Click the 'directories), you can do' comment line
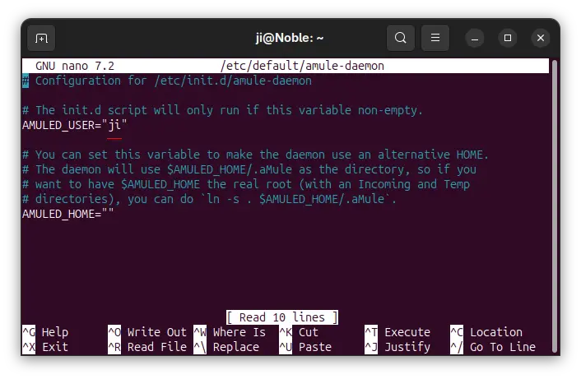This screenshot has height=379, width=581. click(x=209, y=199)
